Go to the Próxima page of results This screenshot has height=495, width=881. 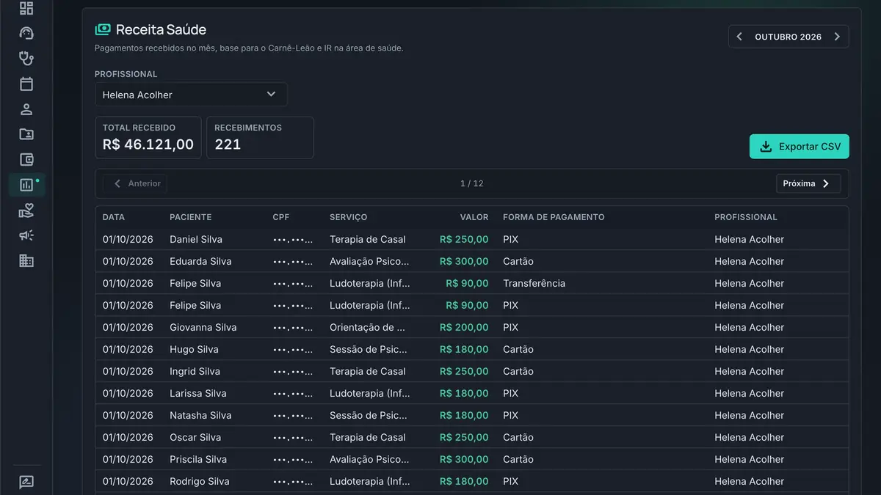pyautogui.click(x=808, y=183)
